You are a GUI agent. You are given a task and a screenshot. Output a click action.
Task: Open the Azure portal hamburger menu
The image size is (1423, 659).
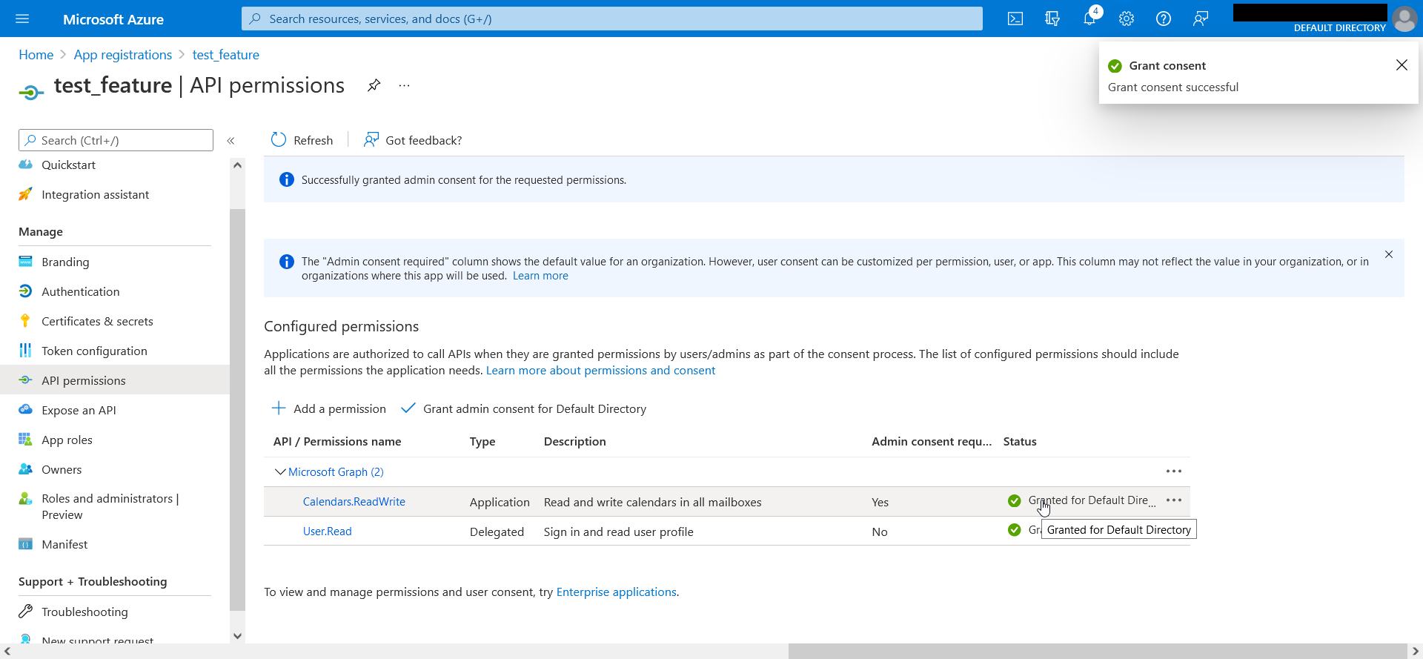coord(22,19)
